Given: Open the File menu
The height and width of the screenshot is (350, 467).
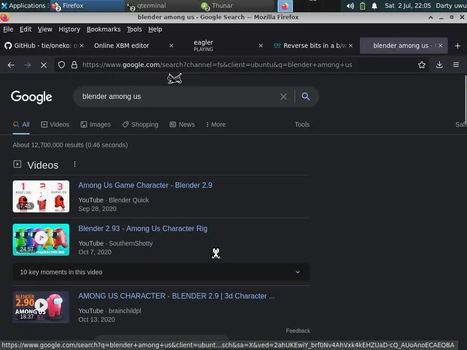Looking at the screenshot, I should [8, 29].
